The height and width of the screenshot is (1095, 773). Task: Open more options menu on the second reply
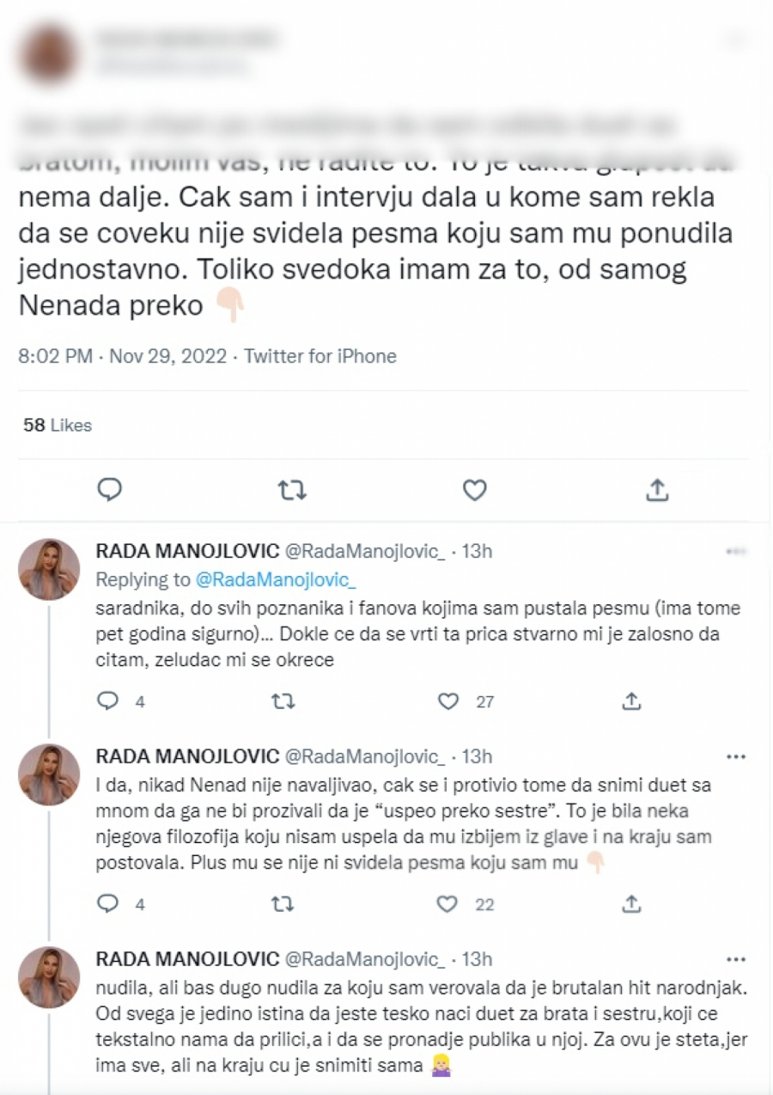pos(736,755)
